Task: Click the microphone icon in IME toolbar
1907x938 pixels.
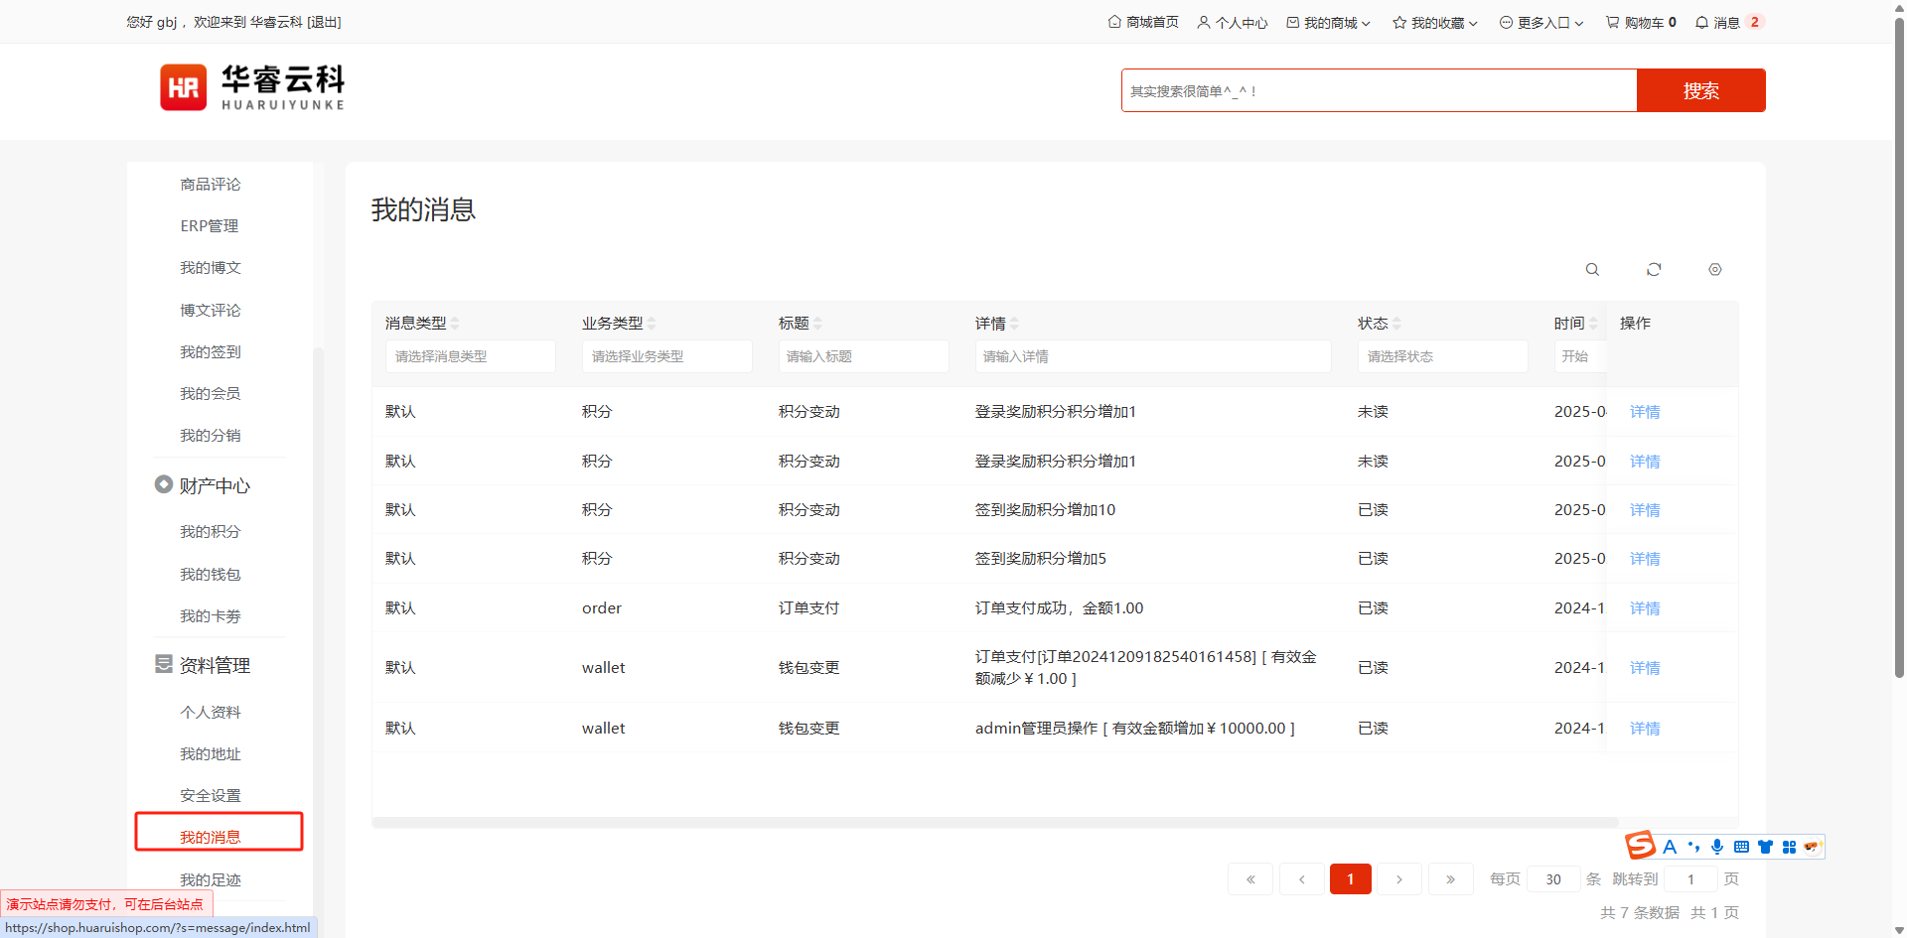Action: [1717, 847]
